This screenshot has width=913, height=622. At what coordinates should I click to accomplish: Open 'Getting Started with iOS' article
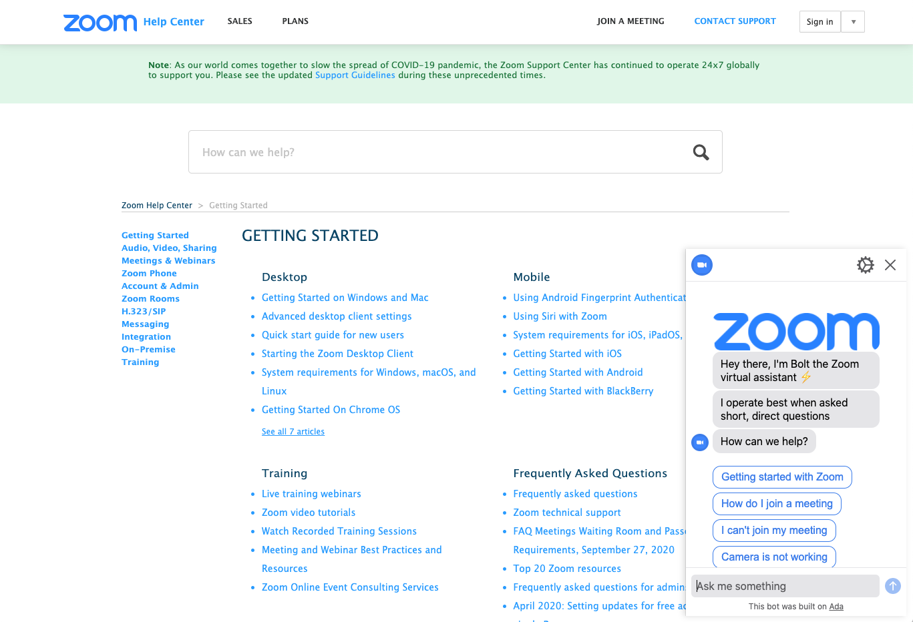coord(567,353)
